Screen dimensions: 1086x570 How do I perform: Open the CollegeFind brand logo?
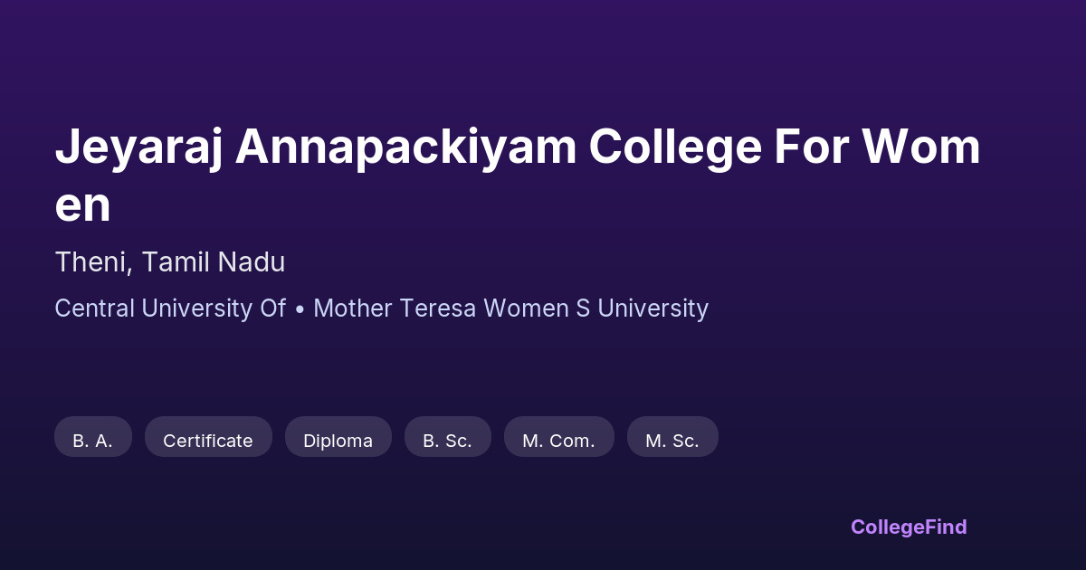click(908, 527)
